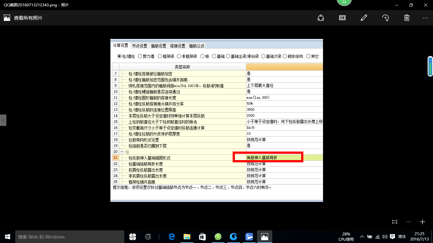433x243 pixels.
Task: Select the 板 radio button
Action: pyautogui.click(x=202, y=56)
